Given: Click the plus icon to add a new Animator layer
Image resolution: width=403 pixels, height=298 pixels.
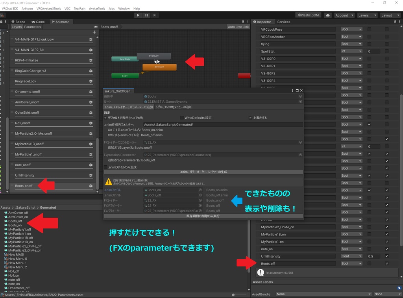Looking at the screenshot, I should (x=94, y=32).
